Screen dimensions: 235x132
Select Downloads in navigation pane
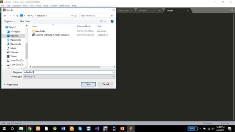click(x=15, y=44)
